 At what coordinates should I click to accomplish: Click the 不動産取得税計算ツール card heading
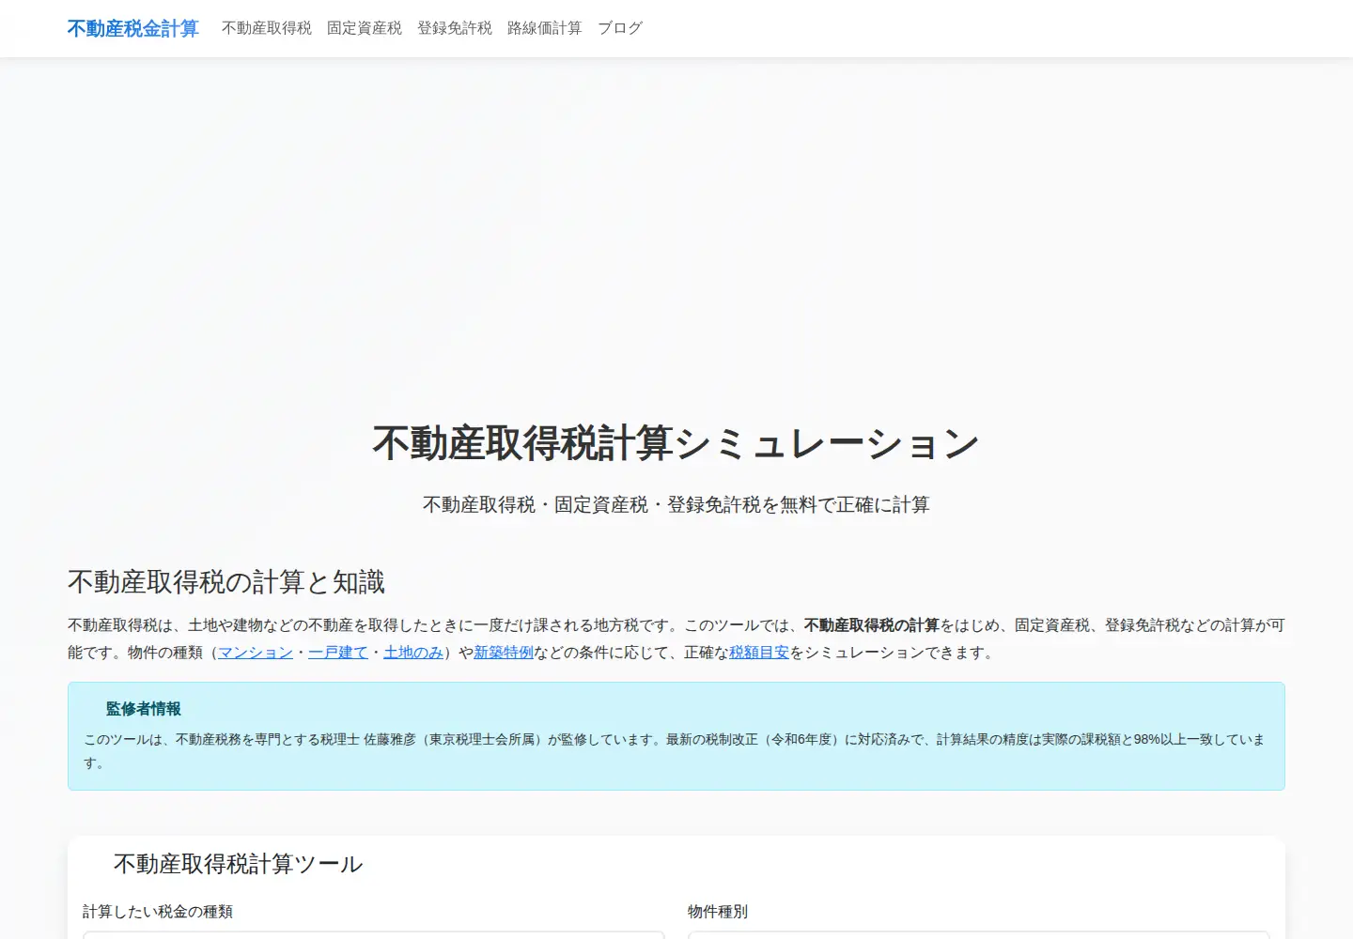click(238, 864)
